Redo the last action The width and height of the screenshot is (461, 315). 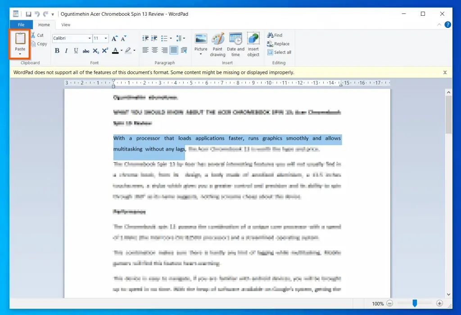point(45,14)
